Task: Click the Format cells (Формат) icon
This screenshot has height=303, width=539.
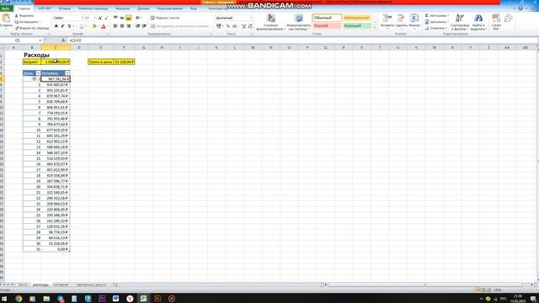Action: tap(414, 18)
